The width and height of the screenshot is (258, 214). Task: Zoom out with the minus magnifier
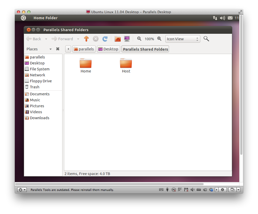139,39
